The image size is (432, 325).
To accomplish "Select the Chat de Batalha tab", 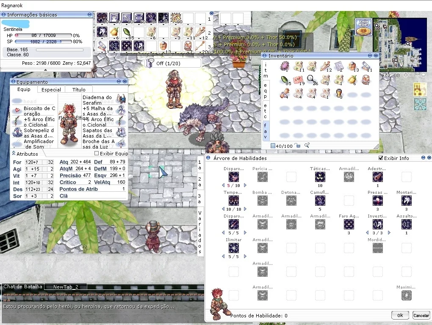I will 23,286.
